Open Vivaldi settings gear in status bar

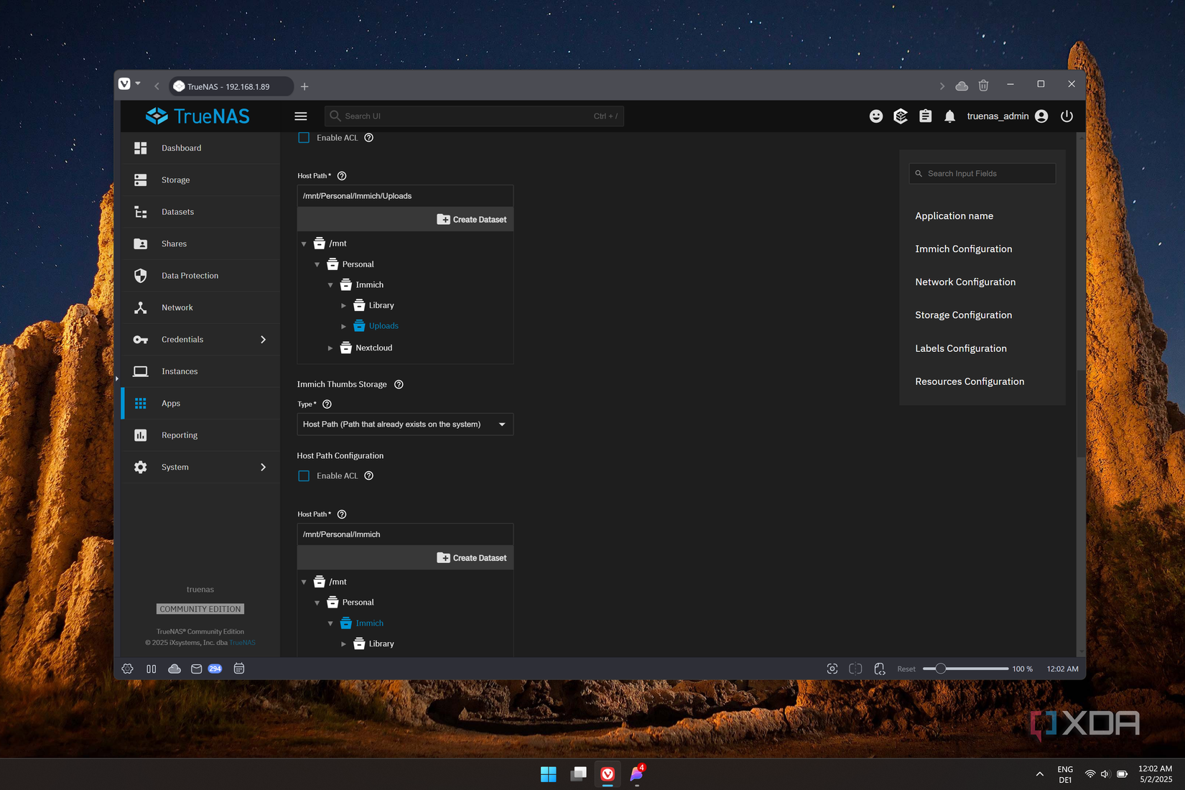point(128,669)
